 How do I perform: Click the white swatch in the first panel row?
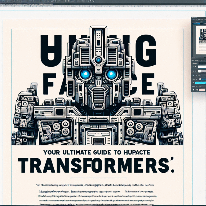202,67
